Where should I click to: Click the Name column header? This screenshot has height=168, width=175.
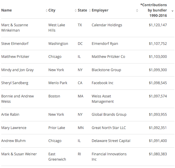(7, 10)
